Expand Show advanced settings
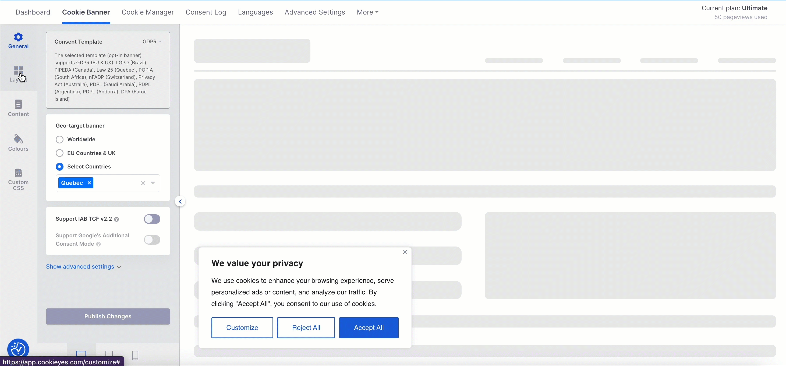786x366 pixels. pos(84,266)
